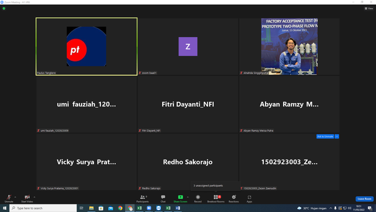
Task: Expand share screen options arrow
Action: (x=188, y=197)
